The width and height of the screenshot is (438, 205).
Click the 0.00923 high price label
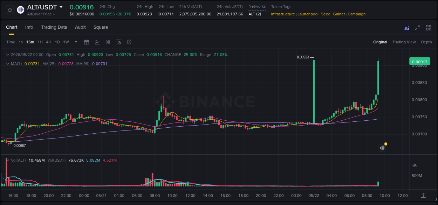pyautogui.click(x=303, y=57)
